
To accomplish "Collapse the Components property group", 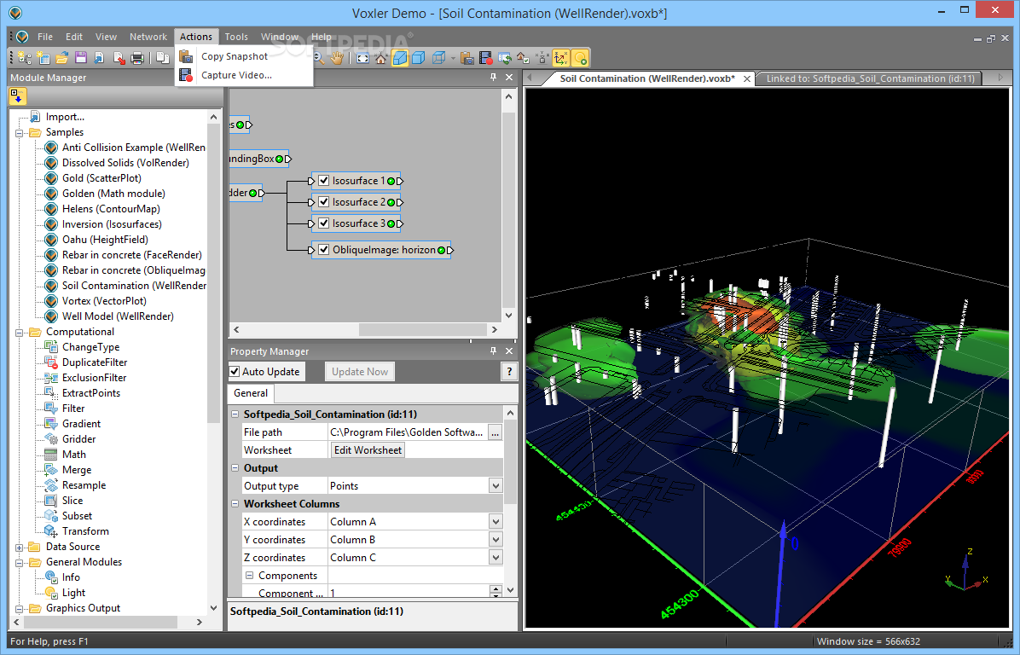I will click(x=249, y=575).
